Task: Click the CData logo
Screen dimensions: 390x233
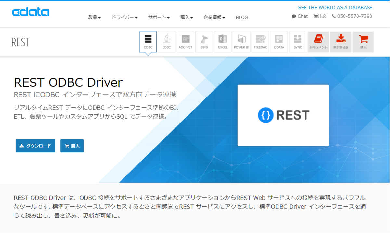Action: click(31, 12)
